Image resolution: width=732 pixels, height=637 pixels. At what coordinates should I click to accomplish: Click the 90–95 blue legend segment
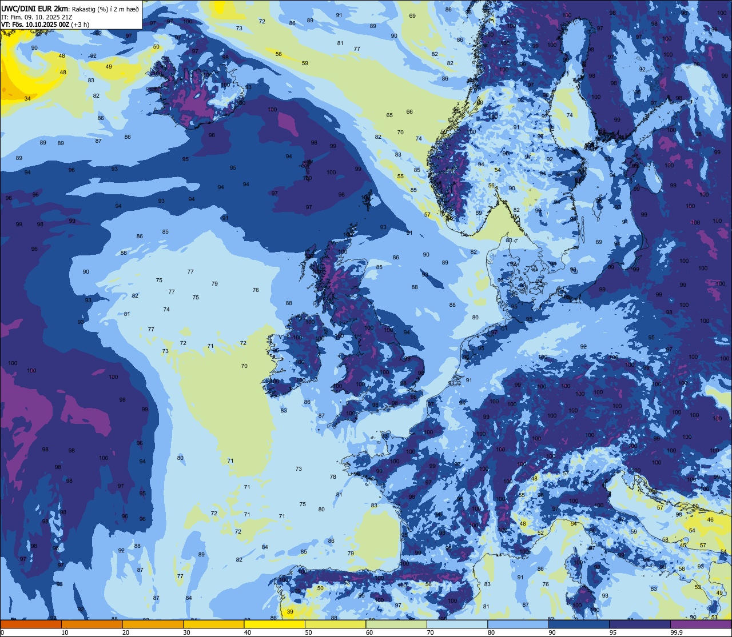coord(579,624)
